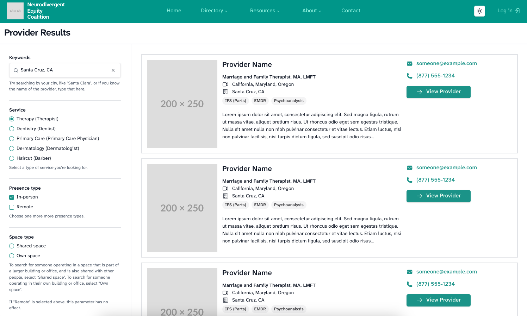Click the email link on third provider card

click(446, 272)
